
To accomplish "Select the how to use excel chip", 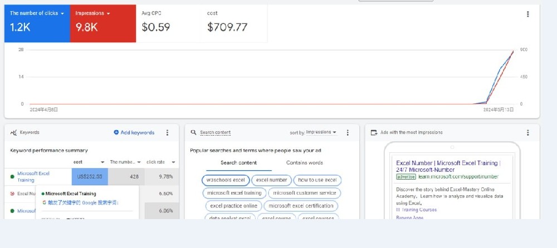I will (x=317, y=180).
